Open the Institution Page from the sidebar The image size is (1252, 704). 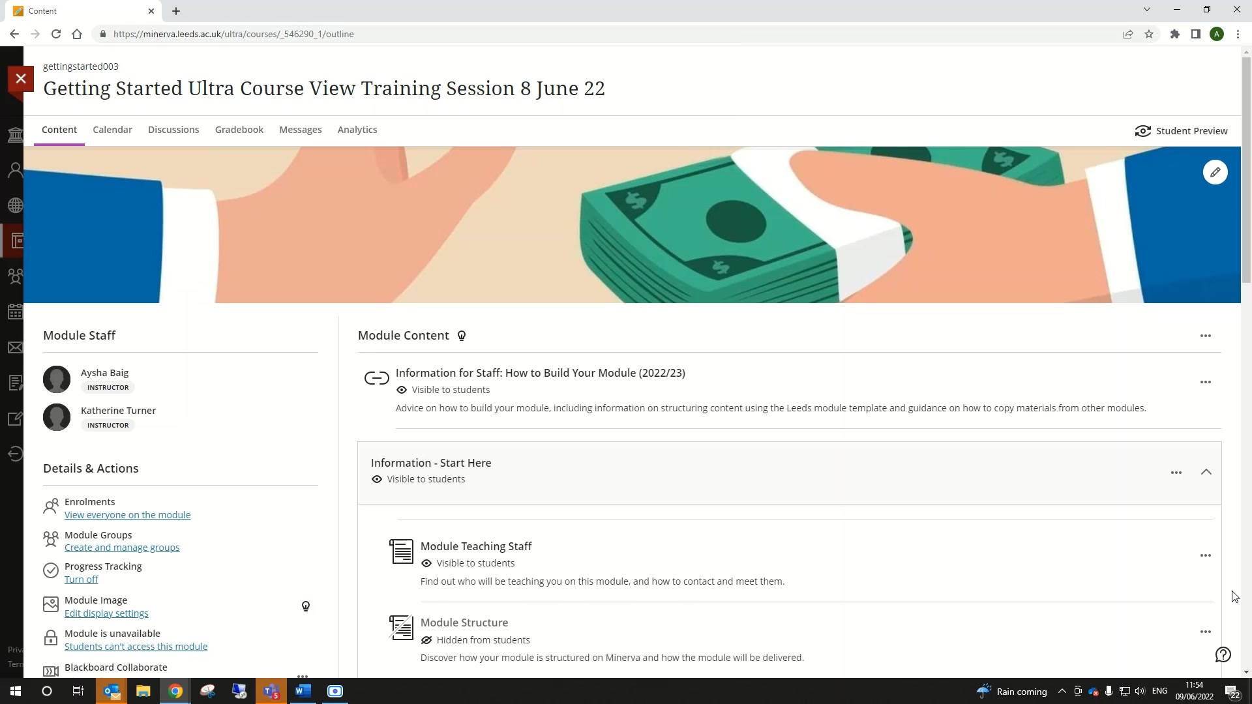click(x=15, y=135)
